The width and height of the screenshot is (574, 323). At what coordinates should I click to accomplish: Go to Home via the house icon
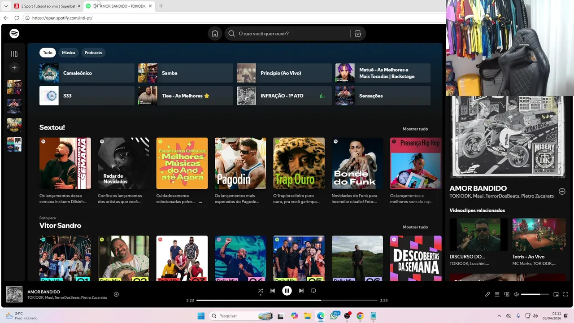(215, 34)
